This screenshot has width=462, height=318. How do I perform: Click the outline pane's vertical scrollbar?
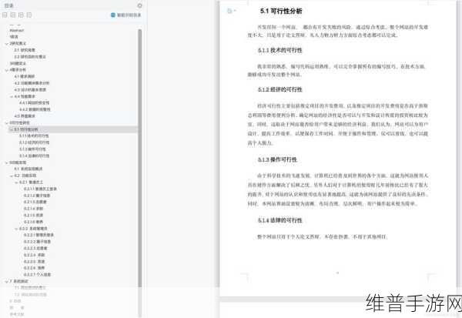coord(140,158)
